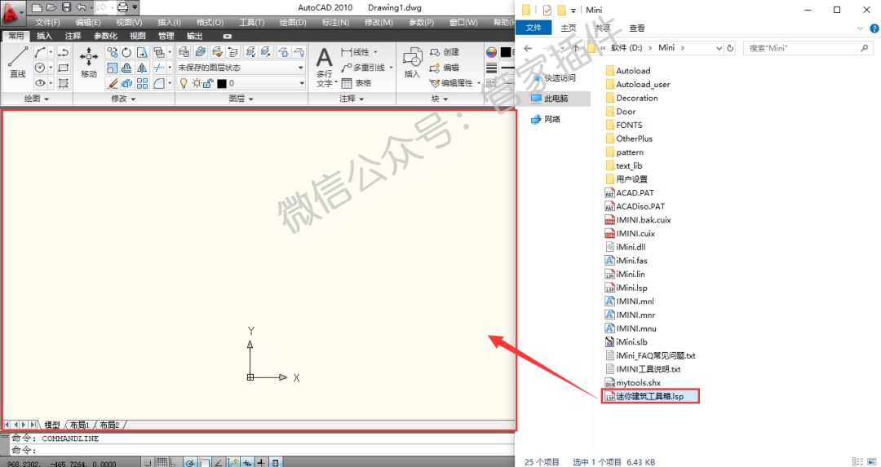This screenshot has width=881, height=467.
Task: Toggle Ortho mode in the status bar
Action: click(x=176, y=462)
